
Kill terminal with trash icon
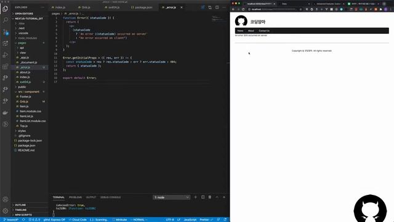[x=210, y=197]
